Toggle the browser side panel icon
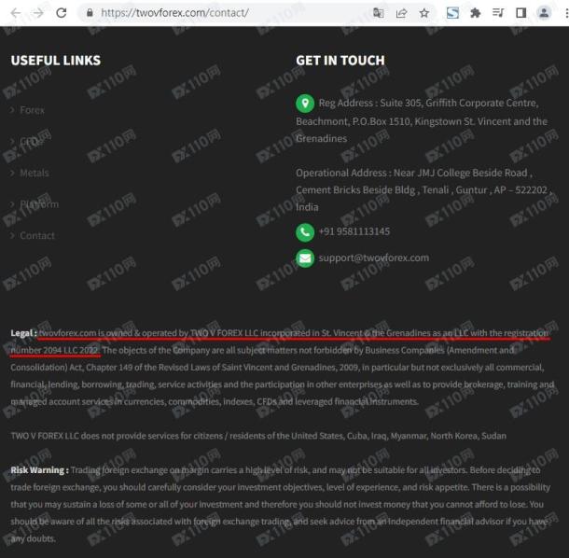 coord(521,13)
